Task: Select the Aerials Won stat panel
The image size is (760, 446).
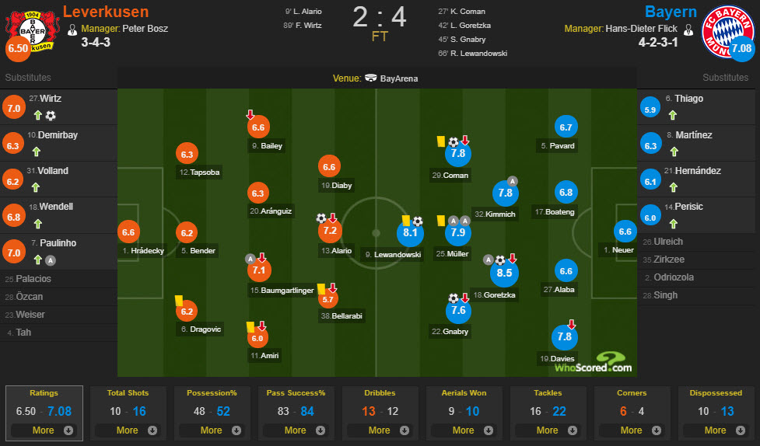Action: 464,413
